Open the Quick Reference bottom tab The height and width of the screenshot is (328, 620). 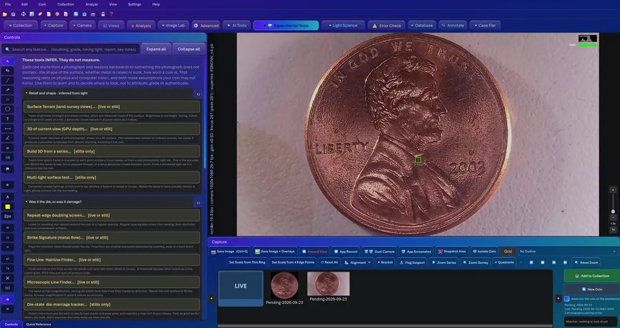point(39,325)
